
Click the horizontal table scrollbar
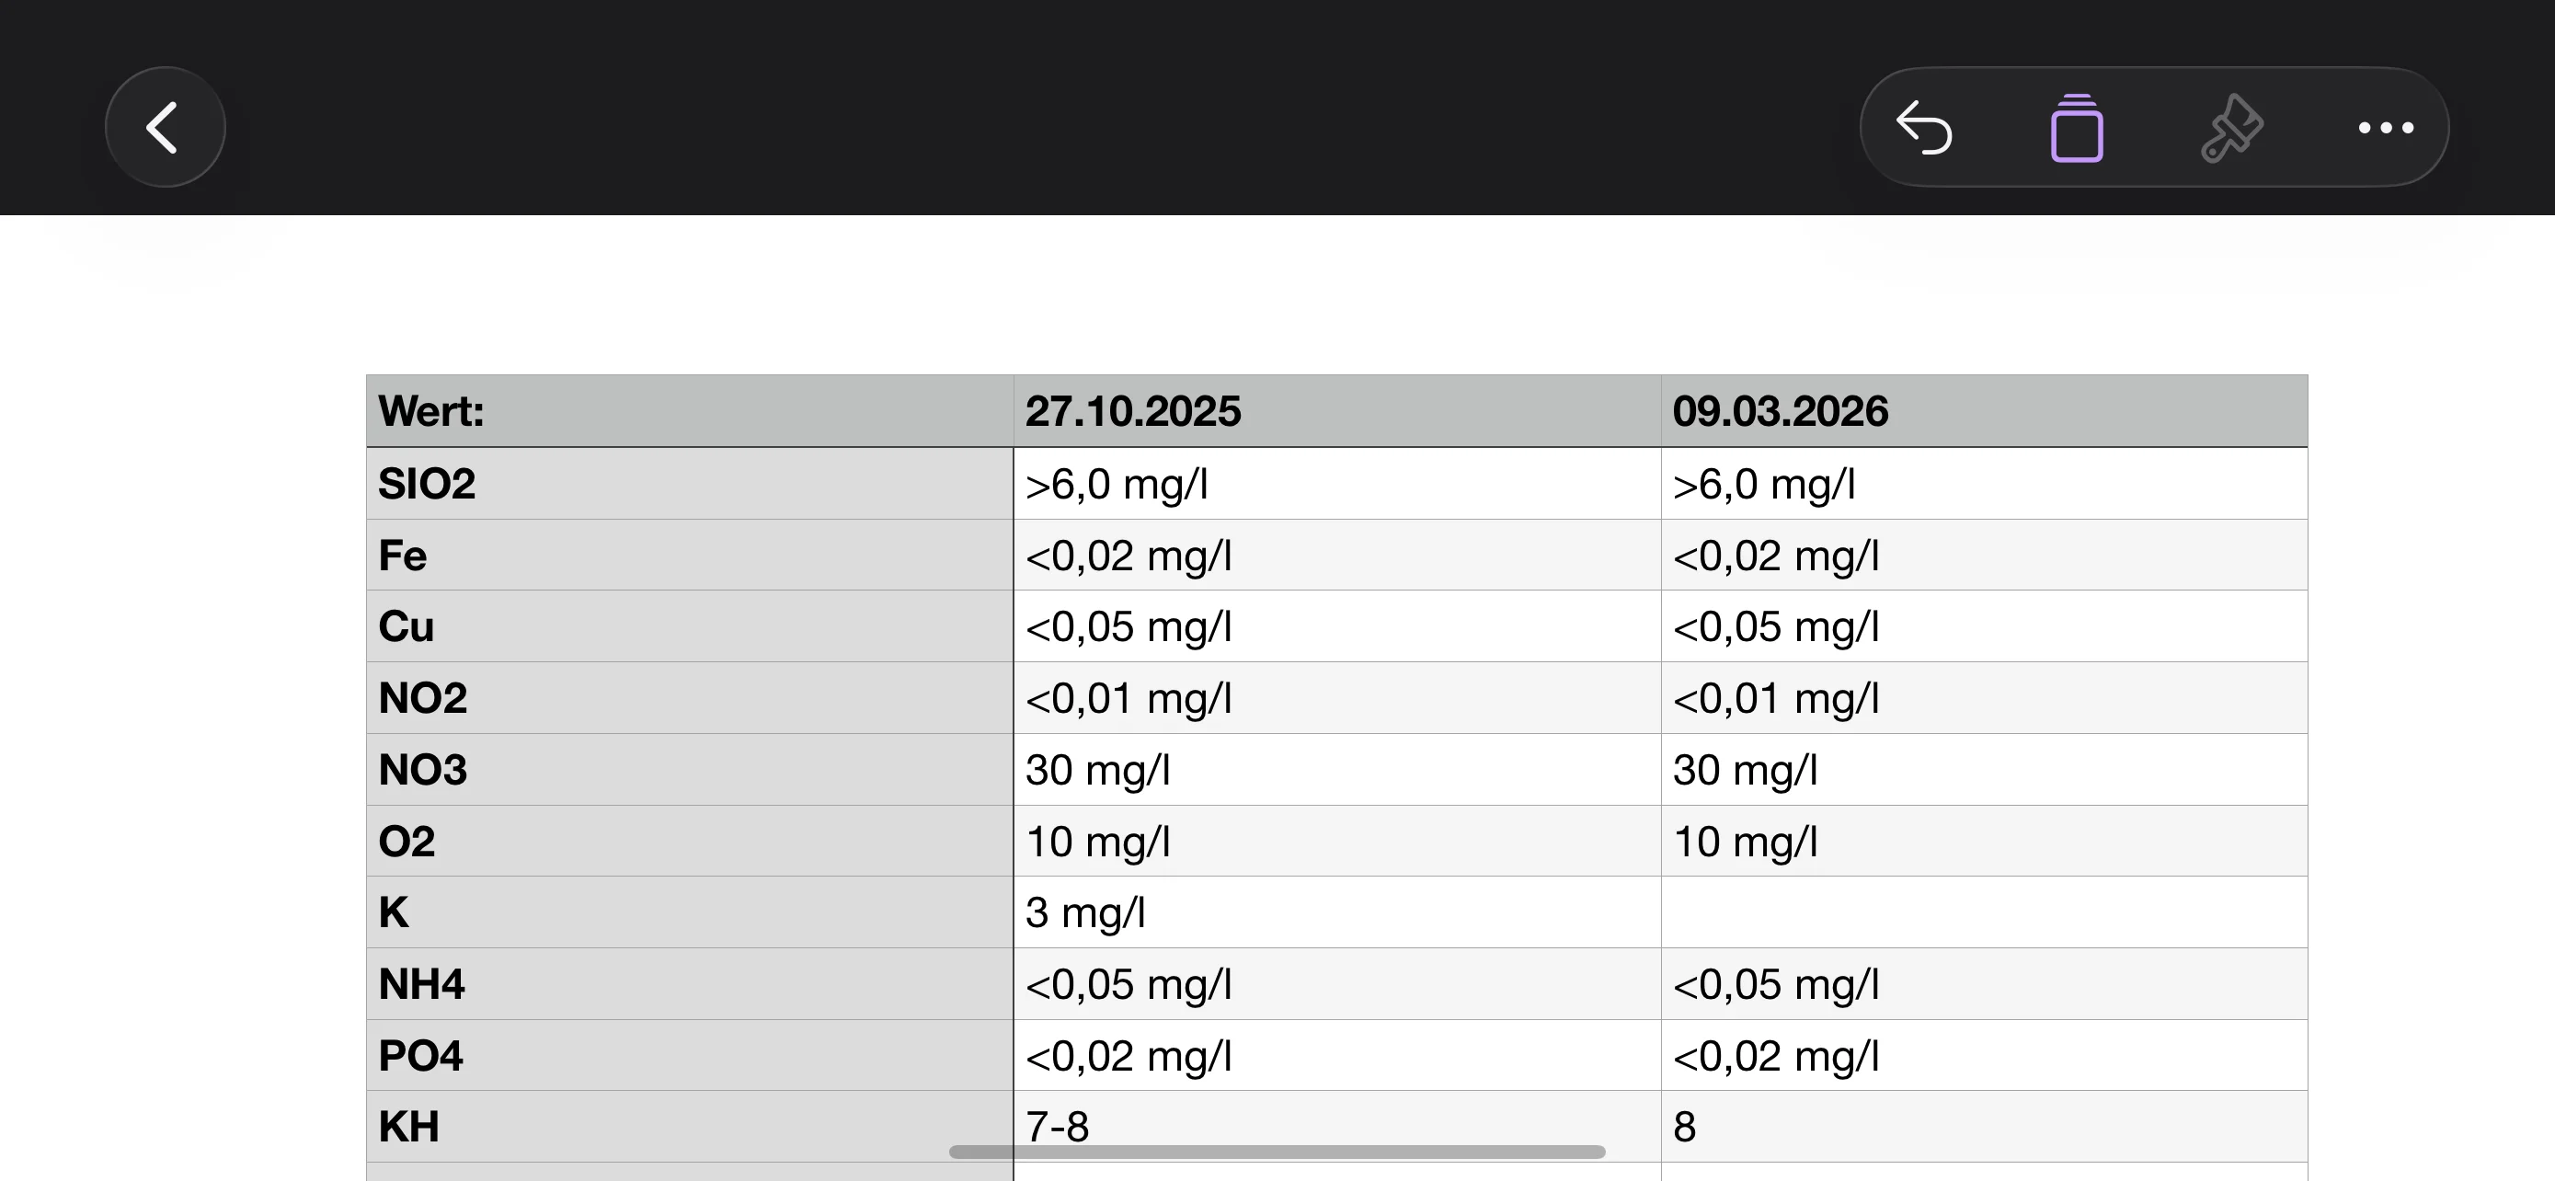pyautogui.click(x=1277, y=1152)
